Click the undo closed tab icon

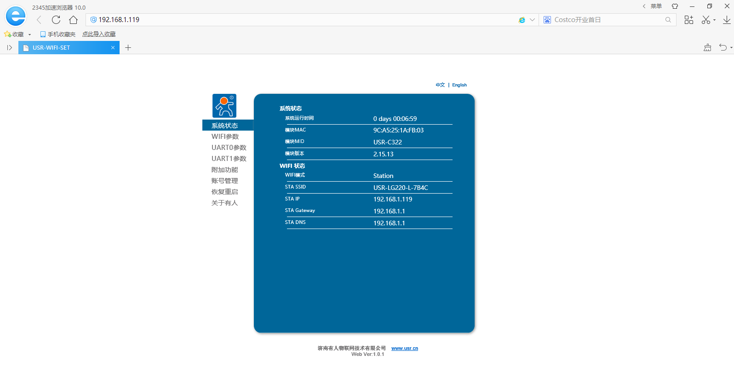click(x=723, y=47)
